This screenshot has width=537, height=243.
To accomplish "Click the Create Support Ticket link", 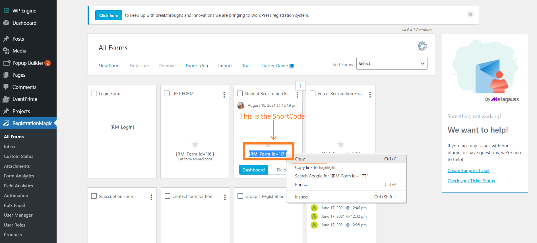I will [468, 171].
